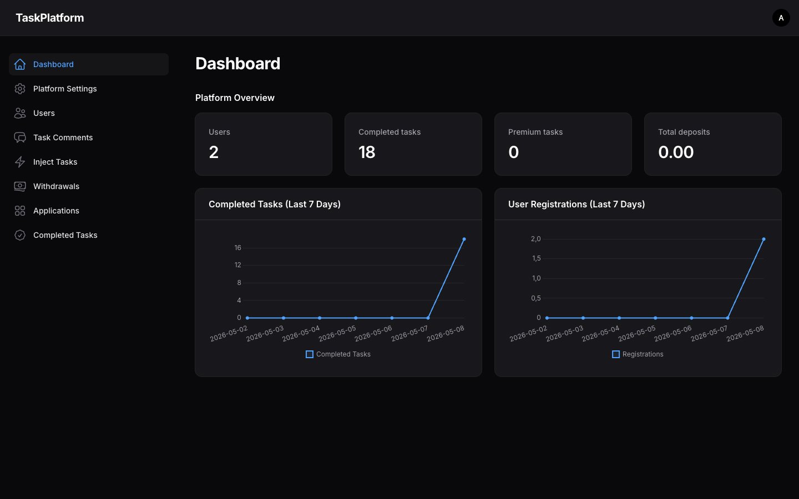Click the Completed Tasks (Last 7 Days) title
This screenshot has width=799, height=499.
pos(275,204)
